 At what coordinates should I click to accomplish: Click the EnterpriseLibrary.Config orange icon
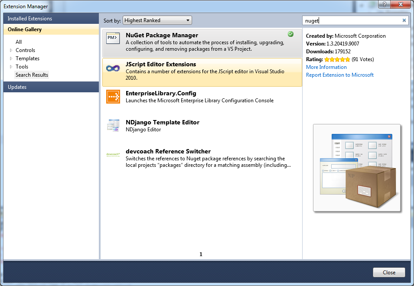click(x=113, y=97)
